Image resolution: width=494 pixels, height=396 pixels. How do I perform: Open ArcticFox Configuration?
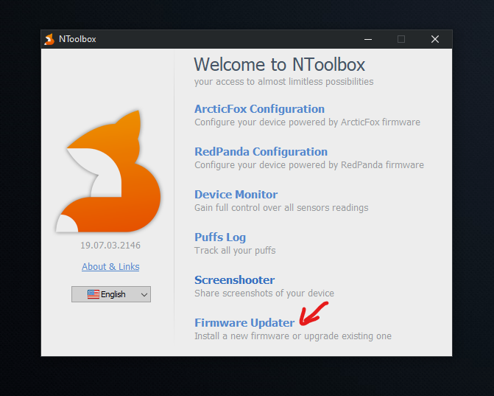point(259,109)
